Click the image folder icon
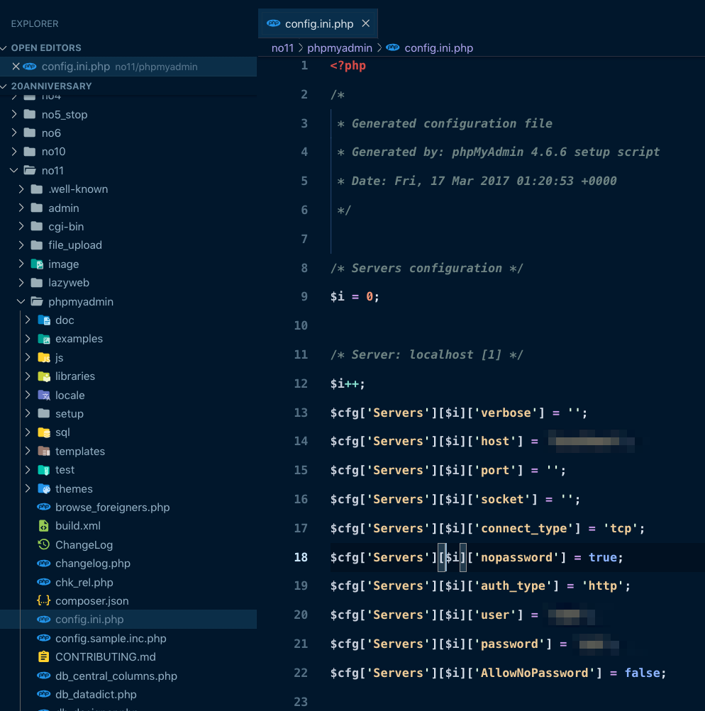Screen dimensions: 705x711 click(x=37, y=264)
